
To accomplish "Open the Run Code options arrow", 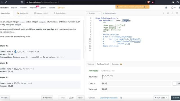I will click(166, 98).
